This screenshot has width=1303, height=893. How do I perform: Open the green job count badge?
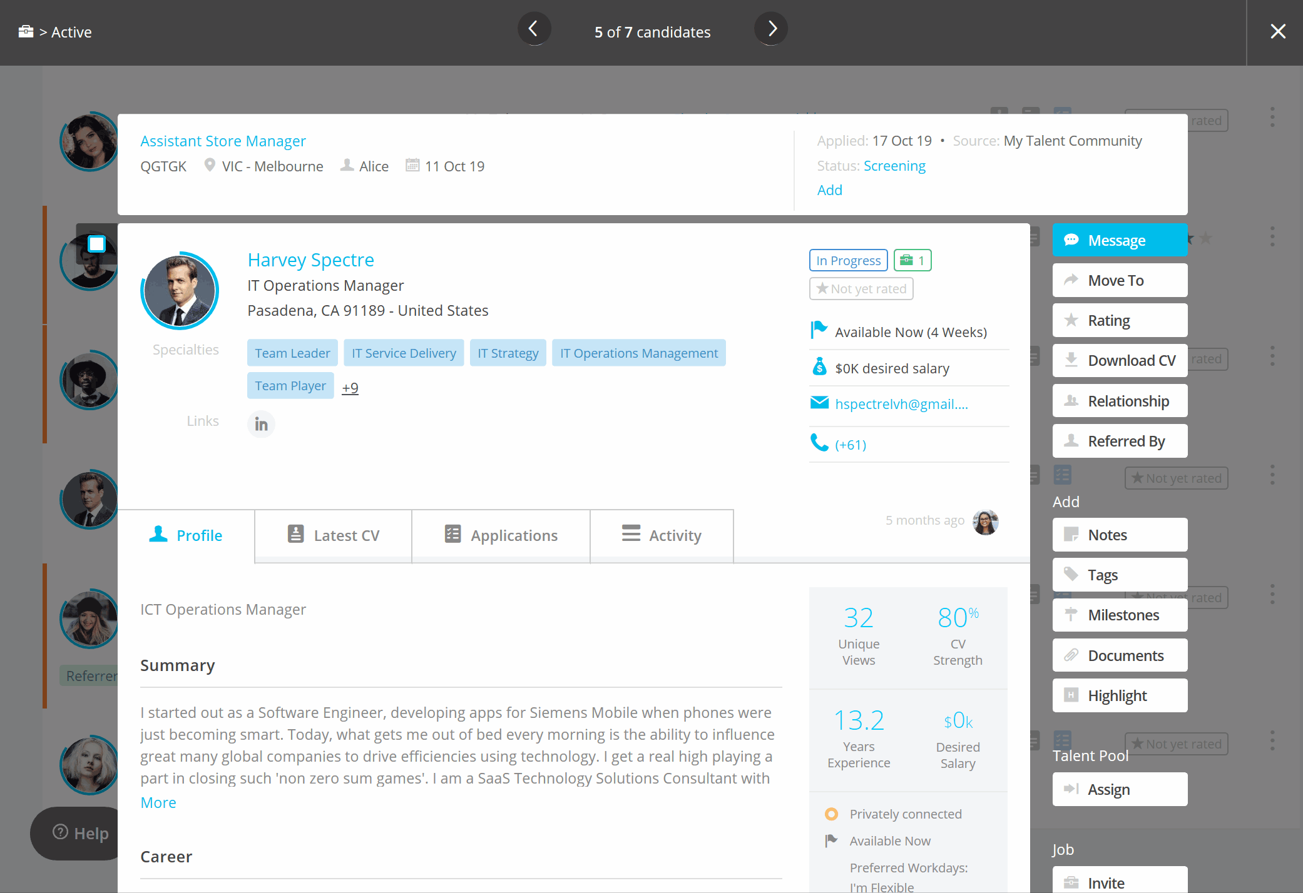coord(912,260)
